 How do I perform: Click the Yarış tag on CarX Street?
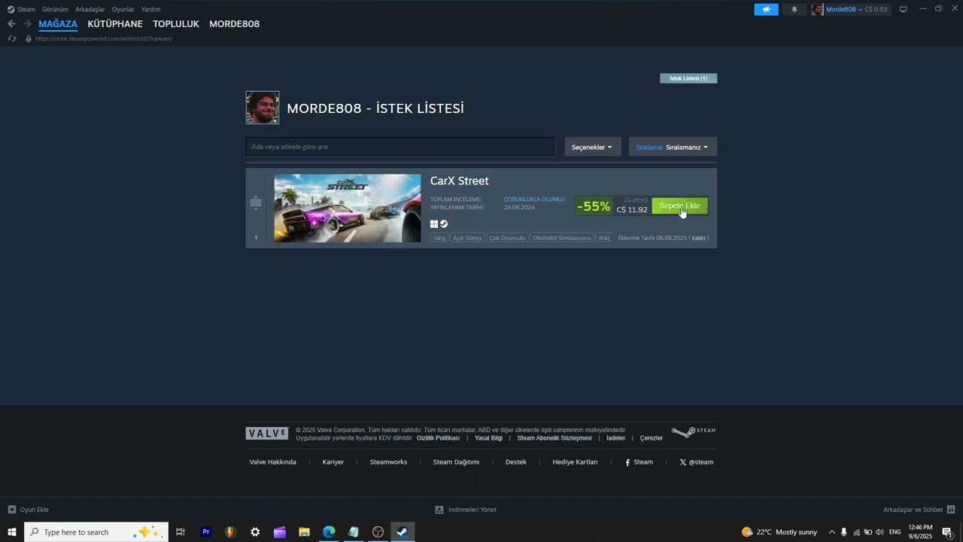click(x=439, y=238)
